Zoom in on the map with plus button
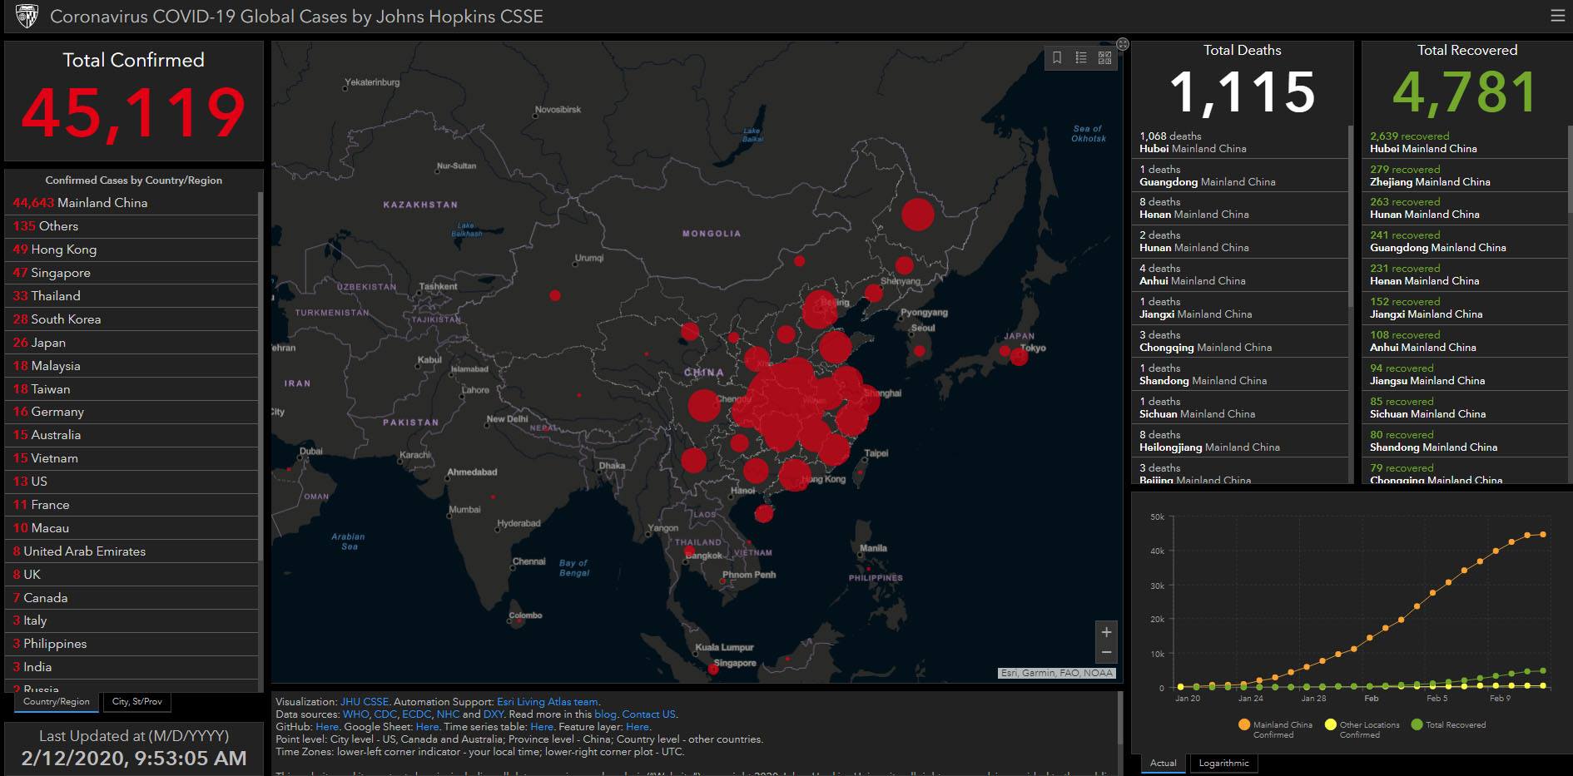This screenshot has width=1573, height=776. [x=1106, y=632]
